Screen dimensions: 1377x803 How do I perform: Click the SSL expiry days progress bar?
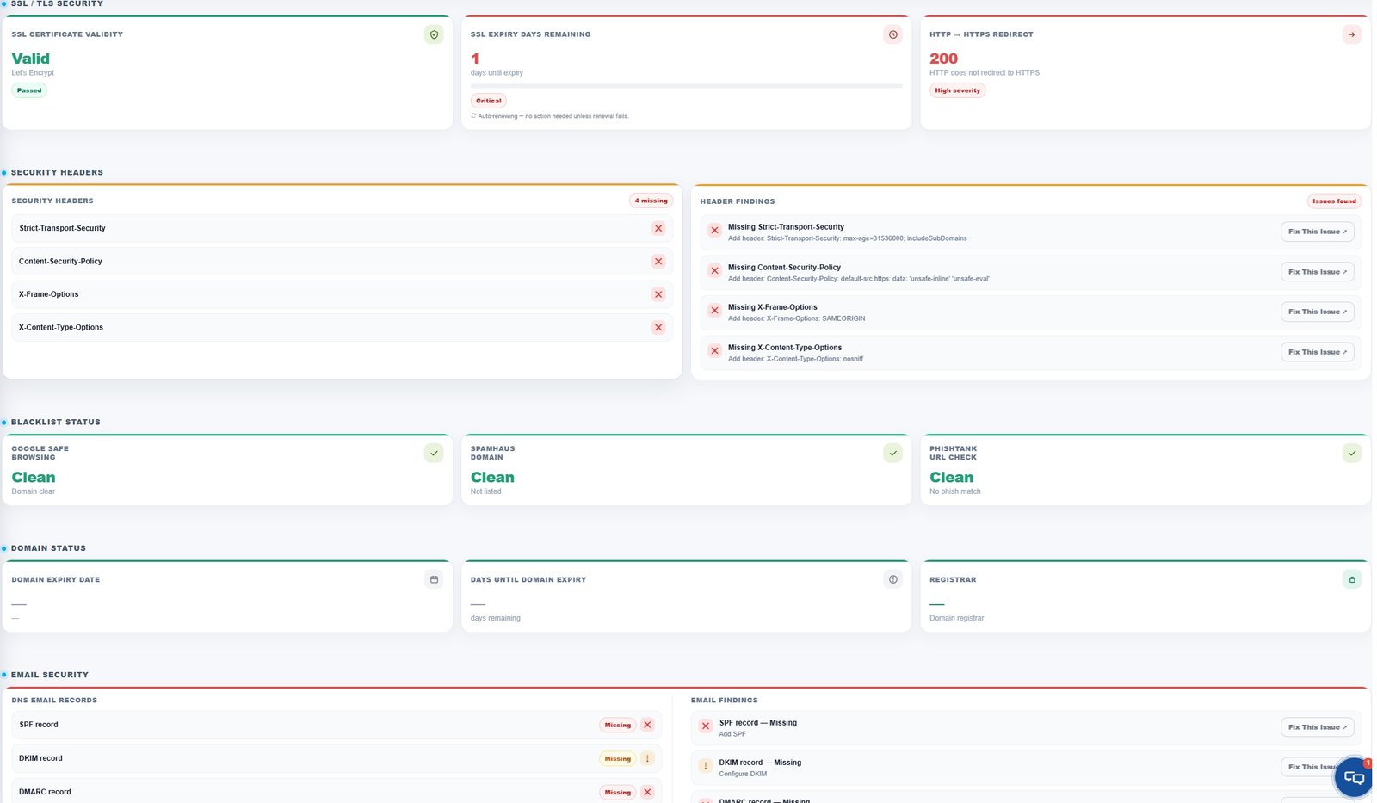(x=686, y=86)
